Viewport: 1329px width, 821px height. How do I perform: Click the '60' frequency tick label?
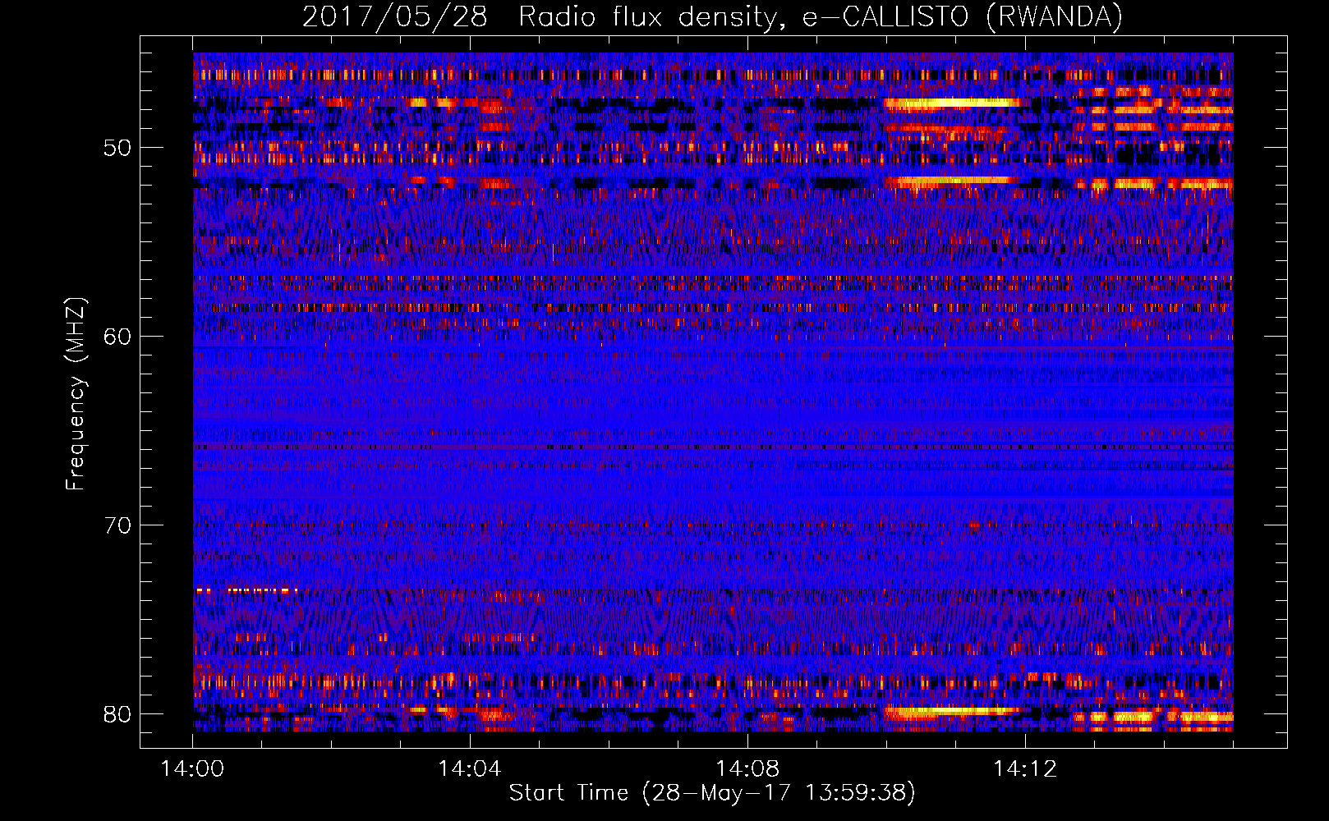[x=118, y=337]
